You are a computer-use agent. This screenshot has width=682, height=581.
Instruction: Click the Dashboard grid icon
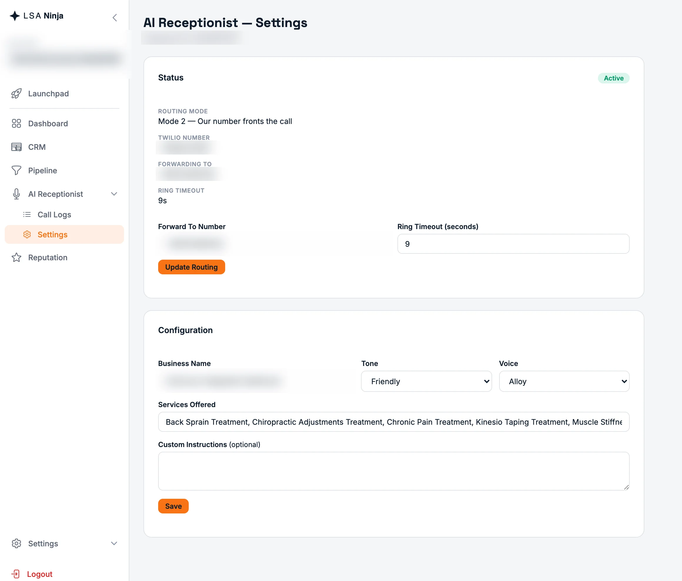(x=16, y=124)
